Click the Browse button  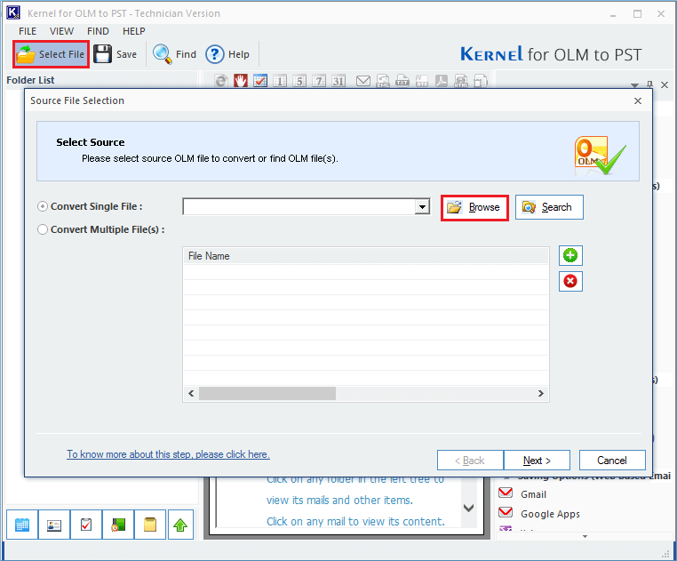click(x=474, y=207)
